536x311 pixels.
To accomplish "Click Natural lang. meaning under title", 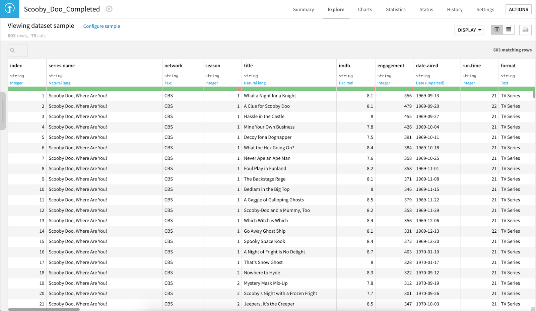I will click(255, 83).
